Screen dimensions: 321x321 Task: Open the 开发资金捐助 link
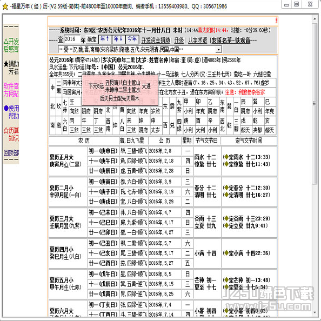[x=156, y=41]
